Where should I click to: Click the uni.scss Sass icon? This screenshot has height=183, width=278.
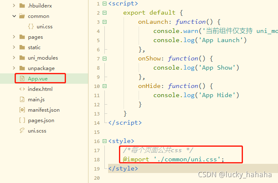tap(22, 131)
